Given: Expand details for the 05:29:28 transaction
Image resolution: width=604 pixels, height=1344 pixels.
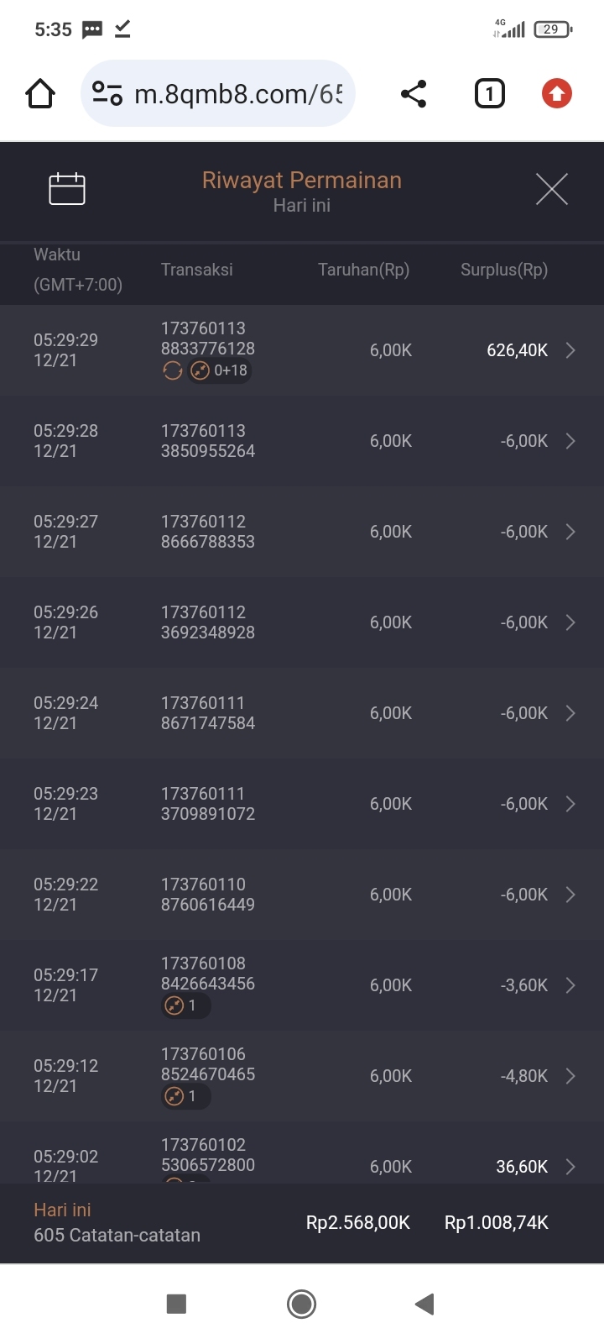Looking at the screenshot, I should point(570,441).
